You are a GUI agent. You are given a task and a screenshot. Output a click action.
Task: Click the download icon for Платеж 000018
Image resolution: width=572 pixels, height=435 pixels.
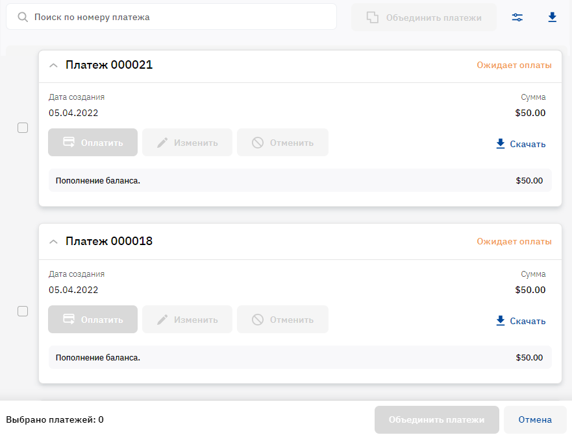point(501,321)
